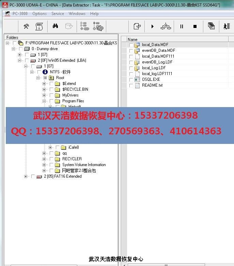Click the pause button in toolbar
234x266 pixels.
tap(182, 26)
